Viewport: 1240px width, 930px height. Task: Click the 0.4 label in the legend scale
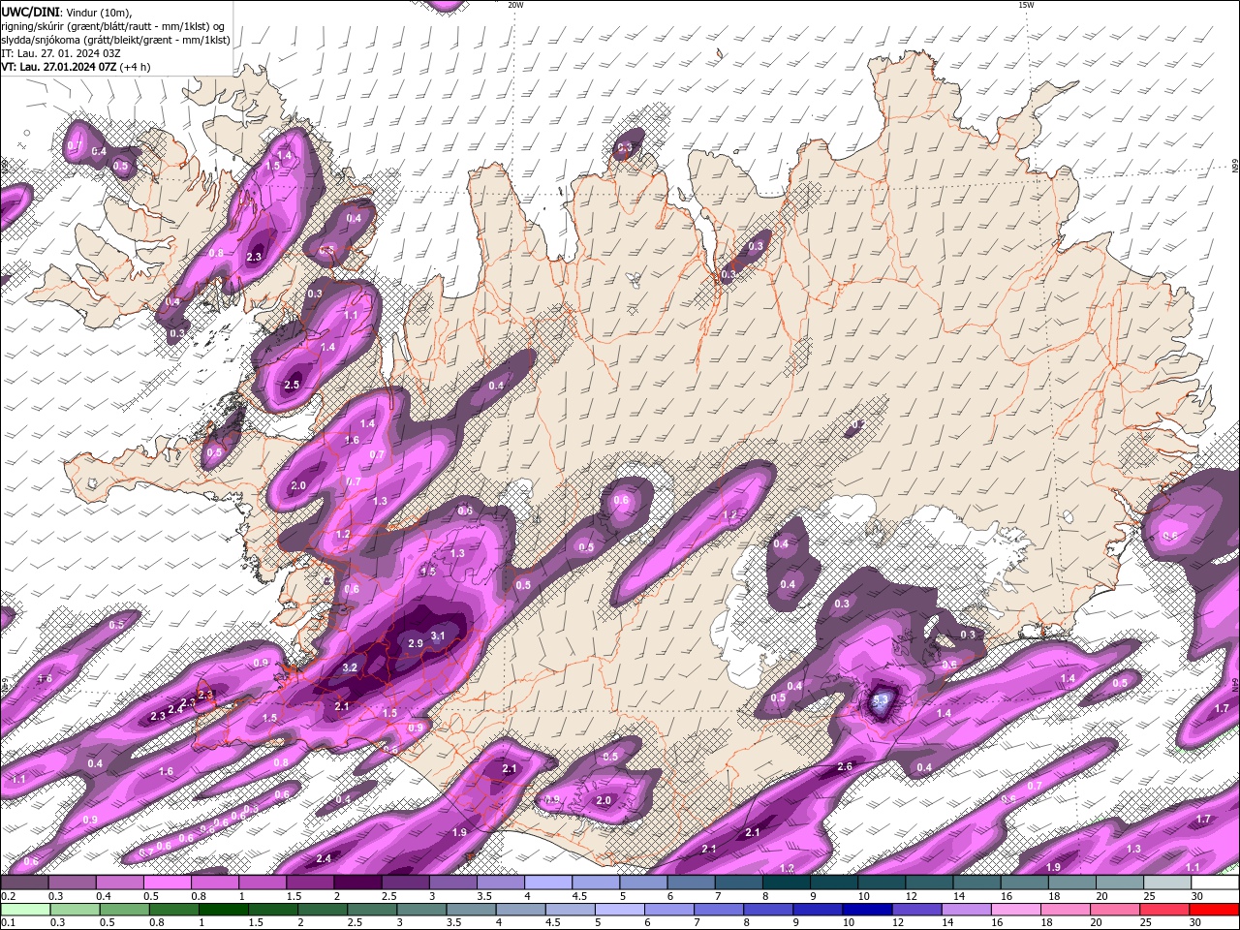pyautogui.click(x=103, y=897)
